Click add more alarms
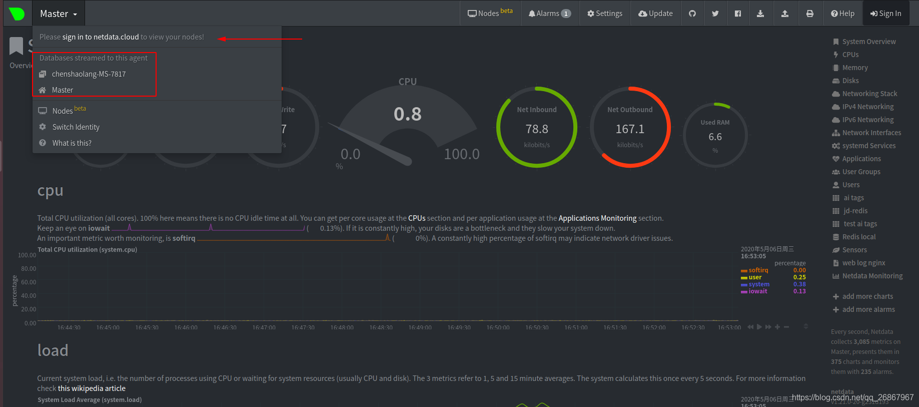The height and width of the screenshot is (407, 919). 868,309
